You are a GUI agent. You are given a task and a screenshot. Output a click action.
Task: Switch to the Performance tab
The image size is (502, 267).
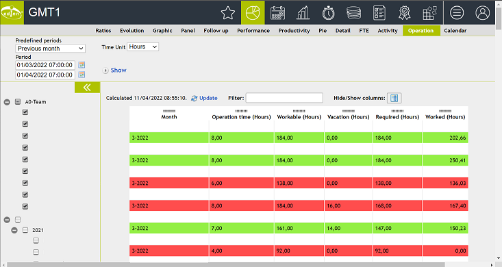pyautogui.click(x=253, y=31)
